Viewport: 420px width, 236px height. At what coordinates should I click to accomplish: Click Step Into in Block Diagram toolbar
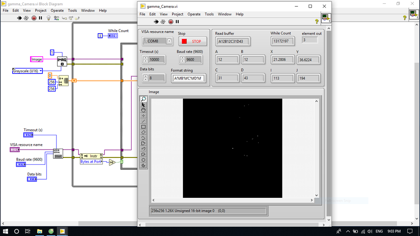coord(64,18)
